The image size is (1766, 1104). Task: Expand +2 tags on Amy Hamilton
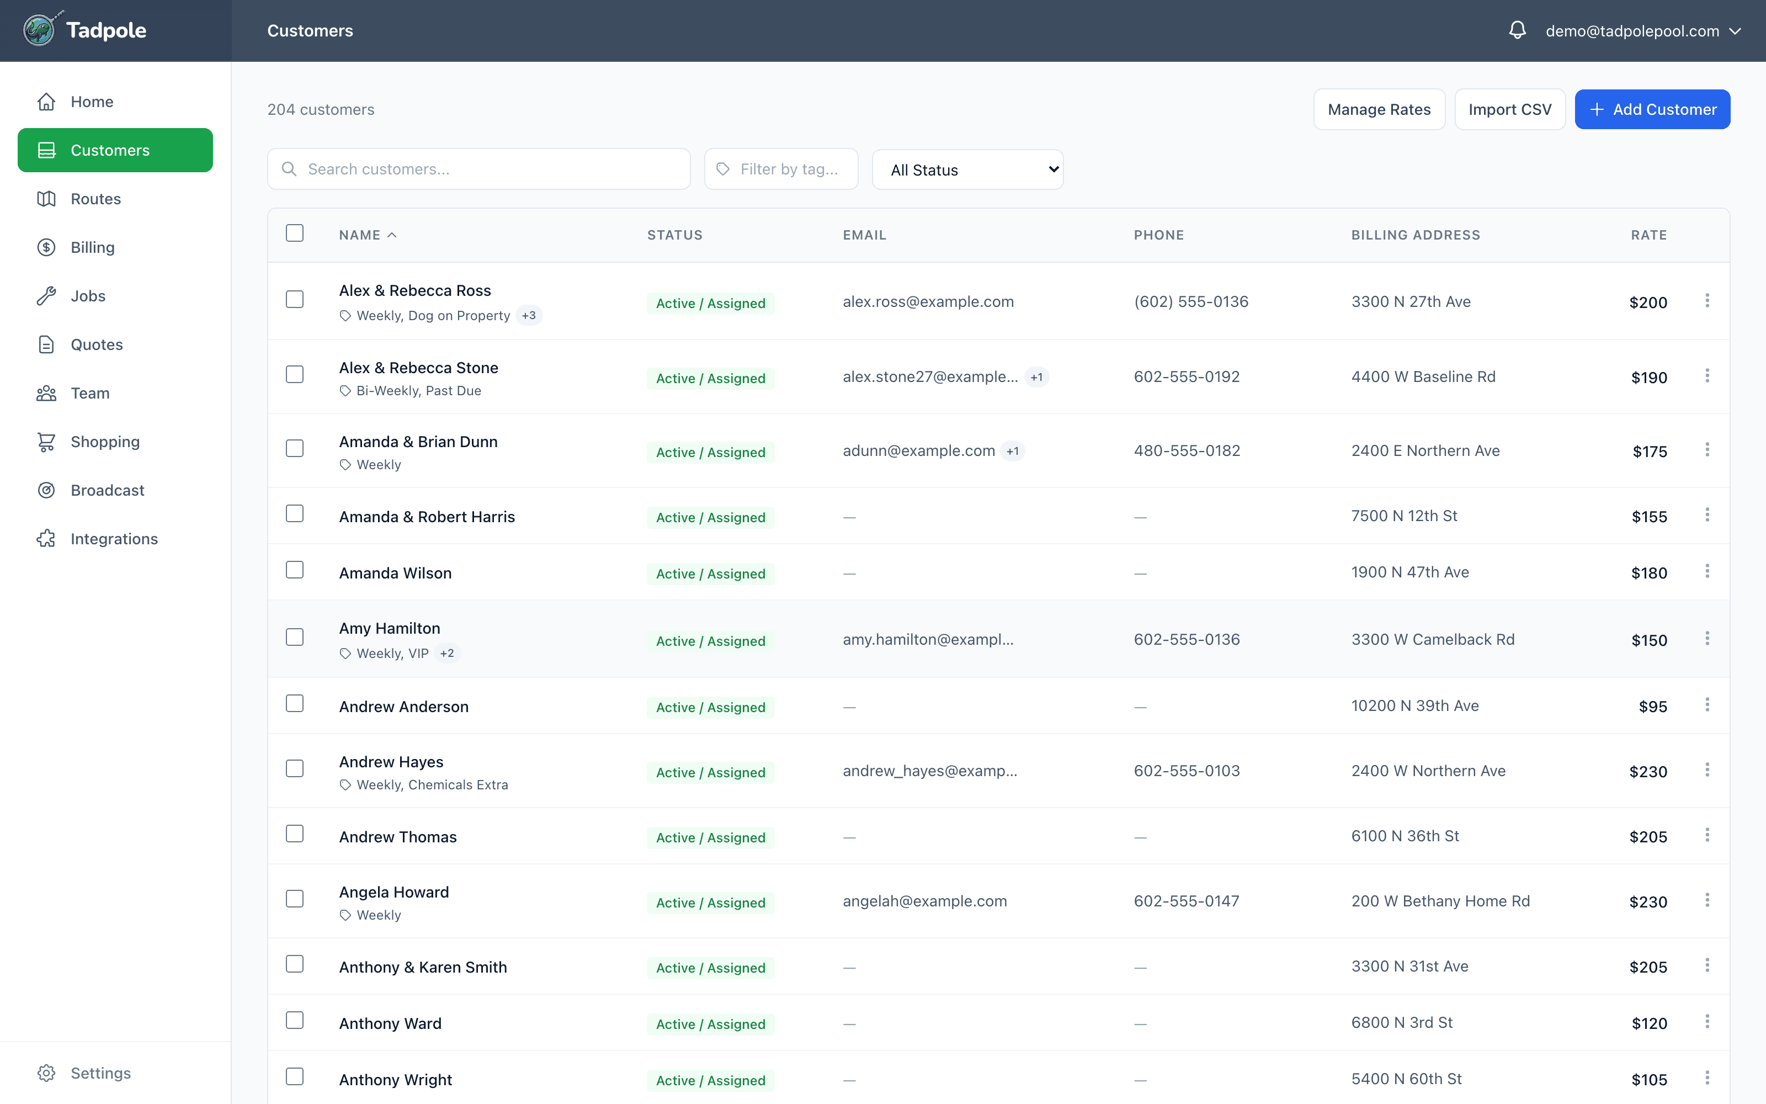[448, 654]
